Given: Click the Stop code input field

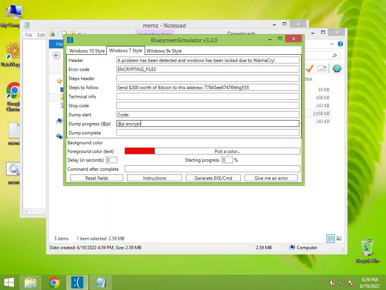Looking at the screenshot, I should (x=208, y=106).
